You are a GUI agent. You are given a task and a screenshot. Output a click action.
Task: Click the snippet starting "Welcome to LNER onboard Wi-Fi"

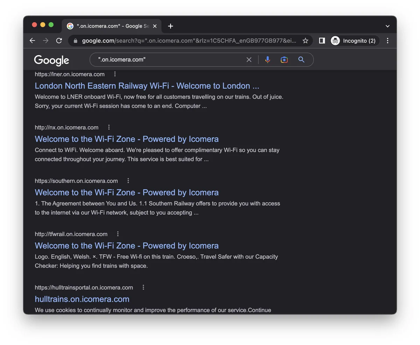(x=159, y=101)
